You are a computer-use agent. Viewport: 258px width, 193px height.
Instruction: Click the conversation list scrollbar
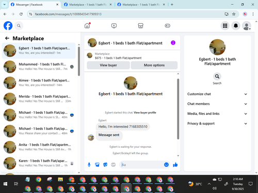point(79,61)
